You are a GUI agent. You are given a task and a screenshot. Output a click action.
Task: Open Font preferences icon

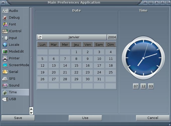tap(5, 24)
